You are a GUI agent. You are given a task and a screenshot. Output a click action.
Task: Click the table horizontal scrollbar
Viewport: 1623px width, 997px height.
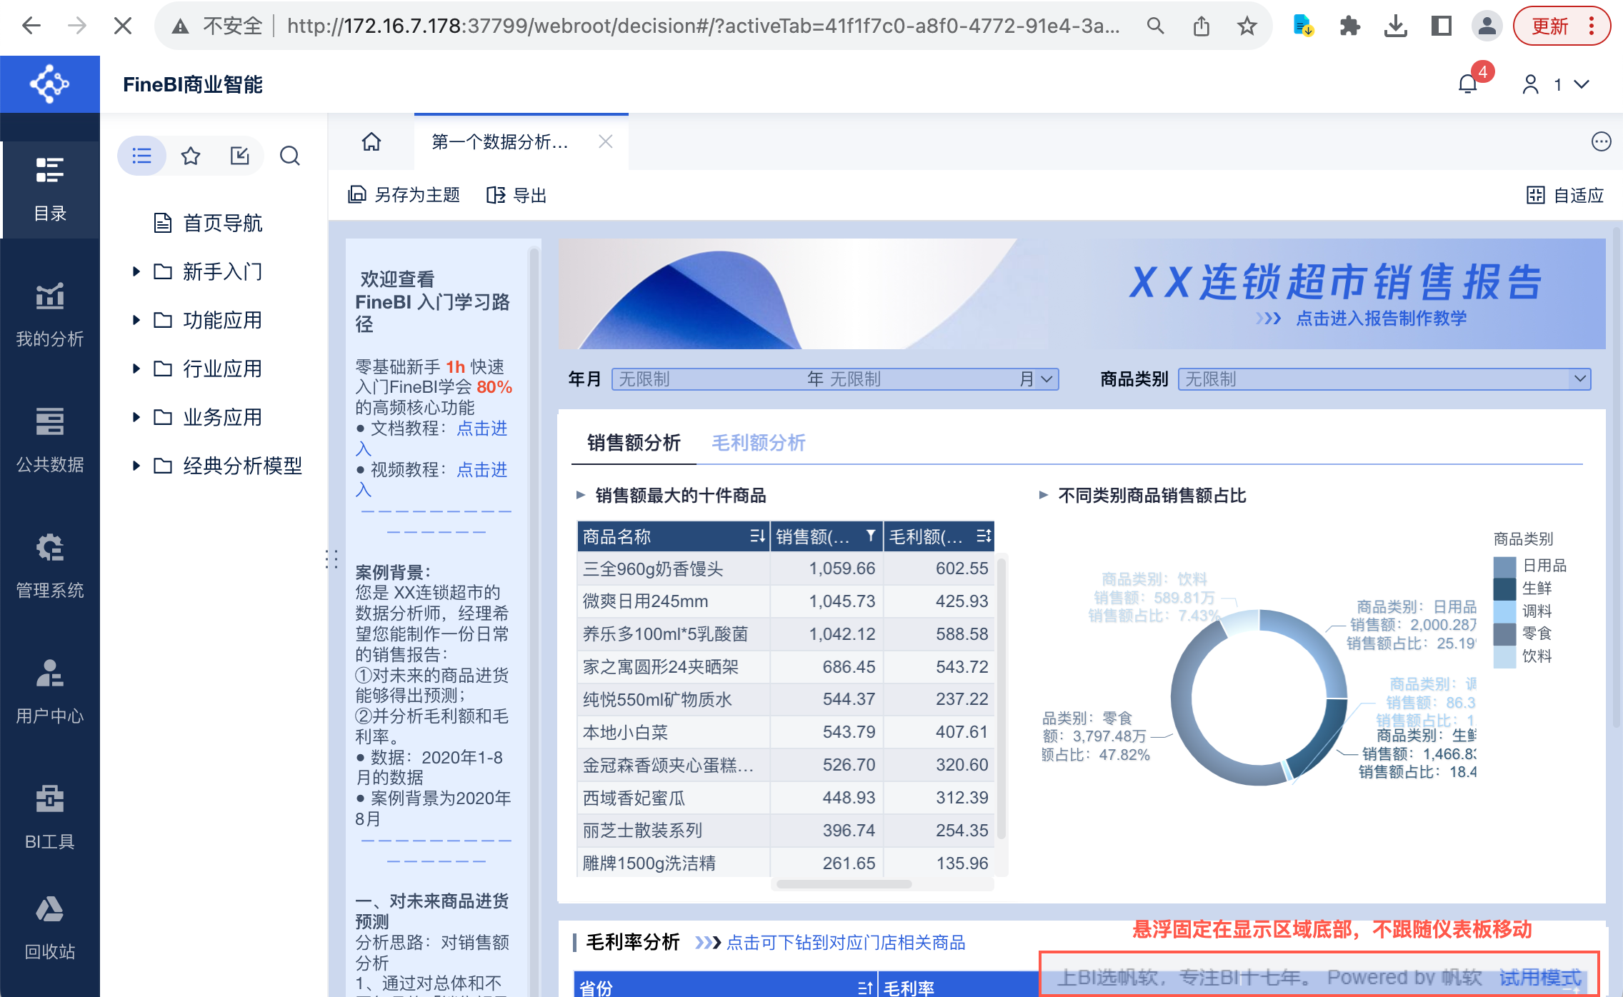point(843,884)
